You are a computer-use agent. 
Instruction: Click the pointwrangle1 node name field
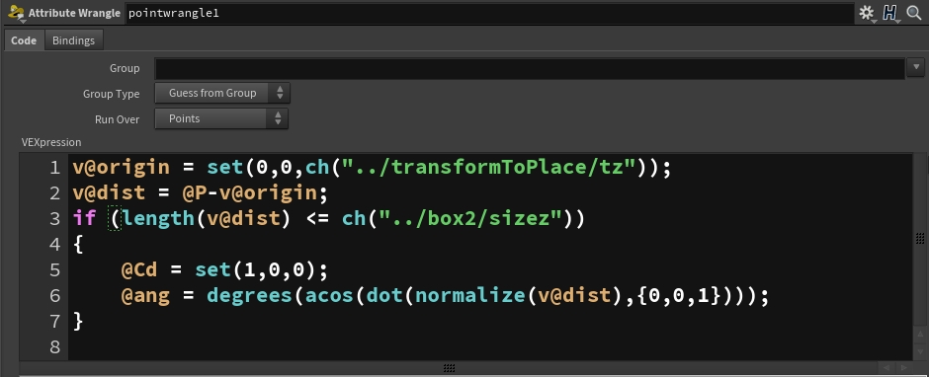click(x=489, y=13)
